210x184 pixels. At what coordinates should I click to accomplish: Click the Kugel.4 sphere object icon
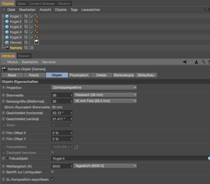tap(7, 32)
